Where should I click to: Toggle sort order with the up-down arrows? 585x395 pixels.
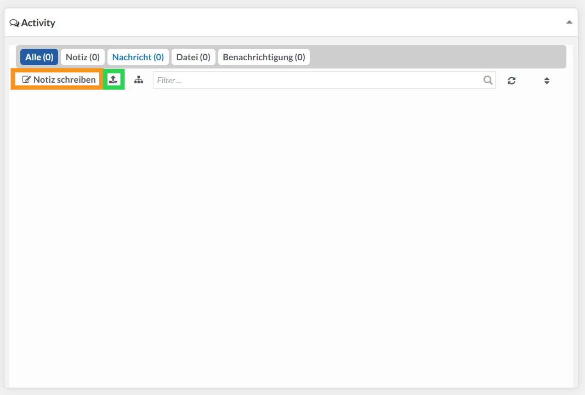pyautogui.click(x=547, y=81)
